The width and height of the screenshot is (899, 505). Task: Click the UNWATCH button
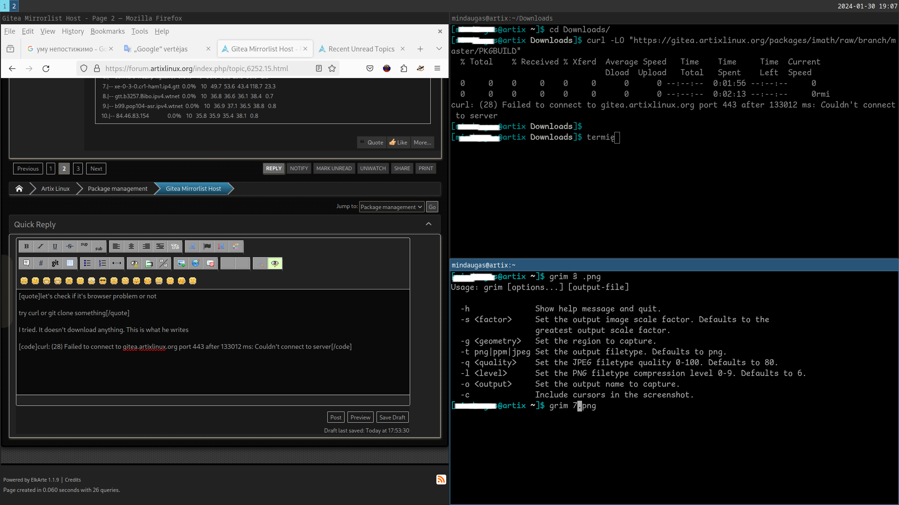[373, 168]
